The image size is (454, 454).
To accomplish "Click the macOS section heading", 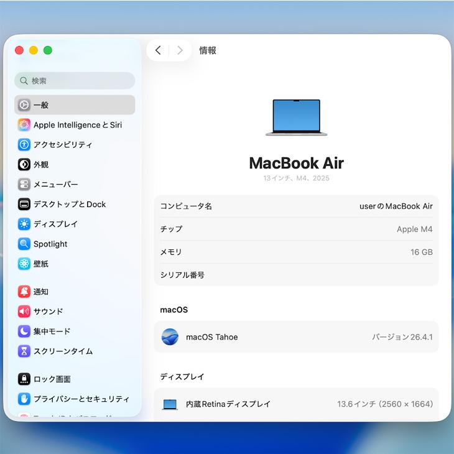I will [174, 310].
